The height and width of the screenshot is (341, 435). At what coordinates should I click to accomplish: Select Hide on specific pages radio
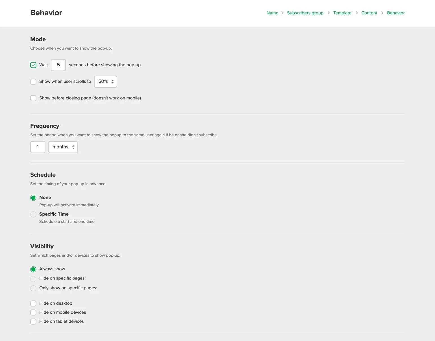(x=33, y=279)
